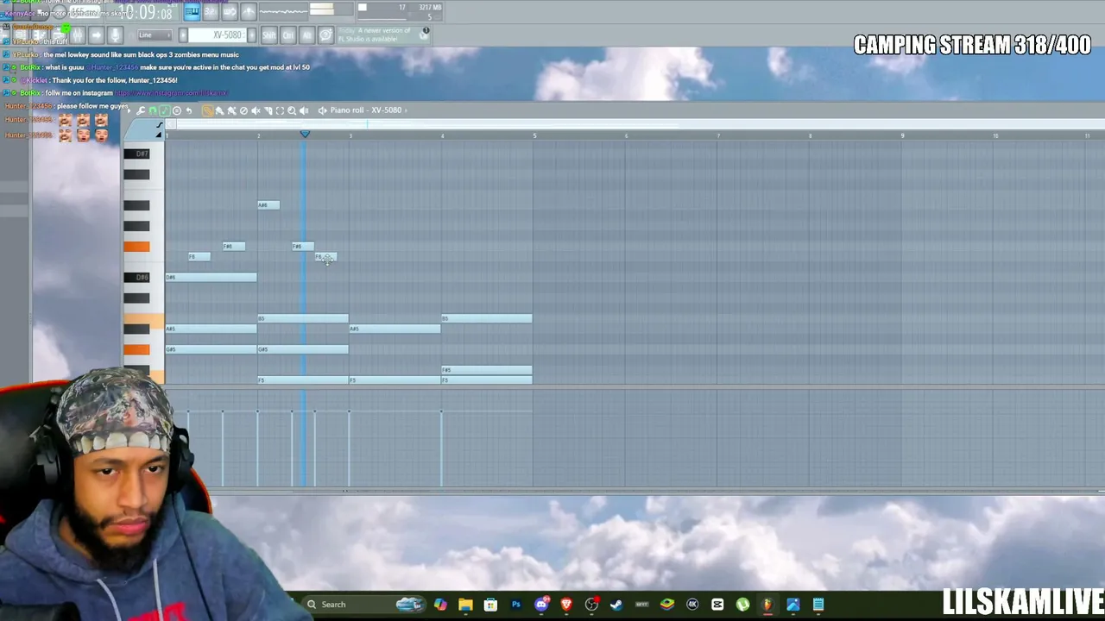Open the piano roll tool options wrench
The height and width of the screenshot is (621, 1105).
140,110
